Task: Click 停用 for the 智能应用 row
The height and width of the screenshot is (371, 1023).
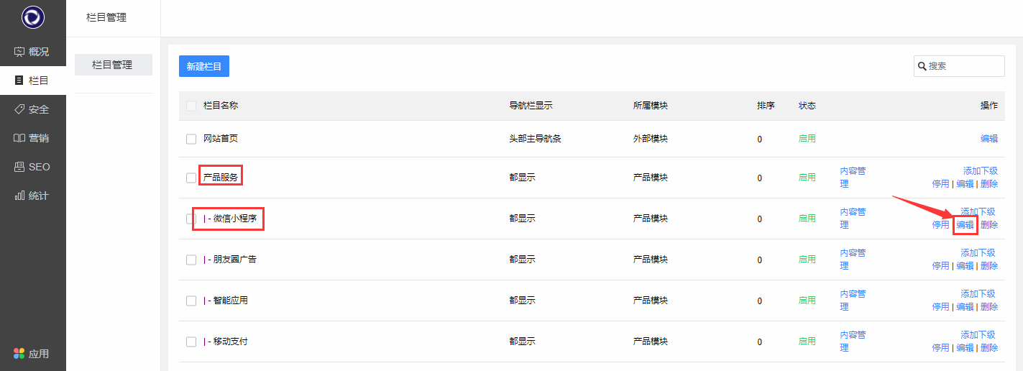Action: 940,307
